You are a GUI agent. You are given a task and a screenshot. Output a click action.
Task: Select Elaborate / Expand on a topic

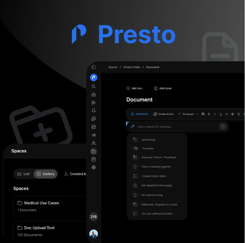pos(157,205)
